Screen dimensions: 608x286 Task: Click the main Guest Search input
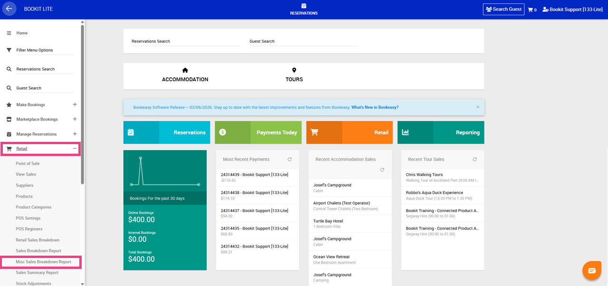tap(304, 41)
